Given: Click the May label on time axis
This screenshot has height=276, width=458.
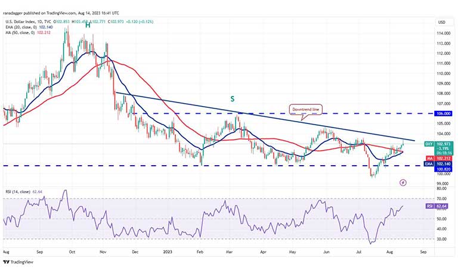Looking at the screenshot, I should (293, 252).
